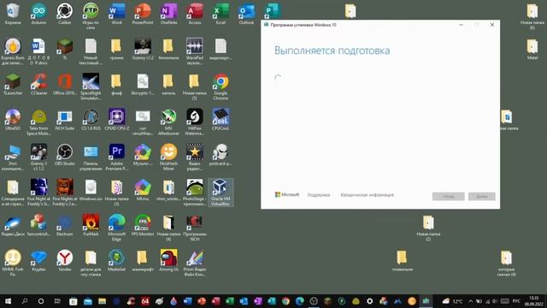Open the Windows Start menu
Image resolution: width=547 pixels, height=308 pixels.
[x=8, y=301]
